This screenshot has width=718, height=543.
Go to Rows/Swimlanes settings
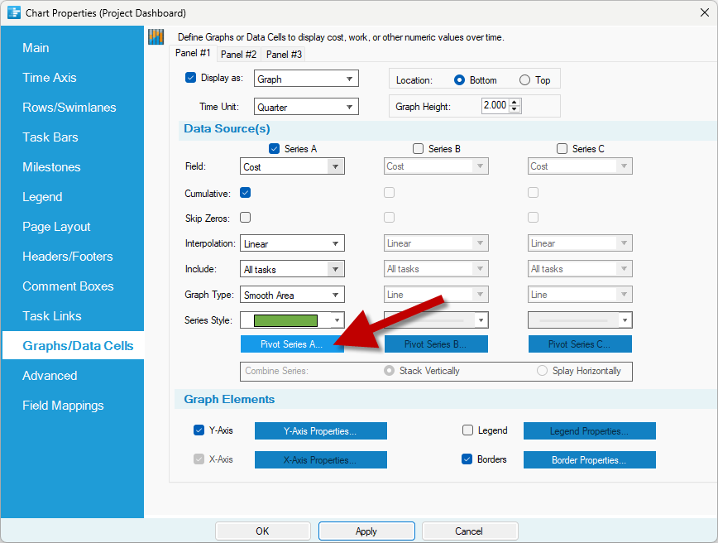click(x=69, y=108)
